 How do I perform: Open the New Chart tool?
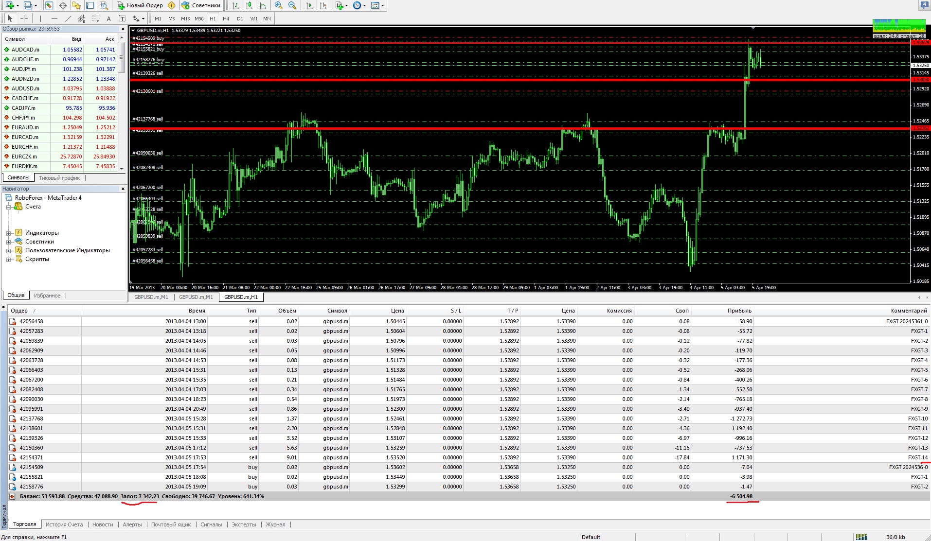pos(10,5)
